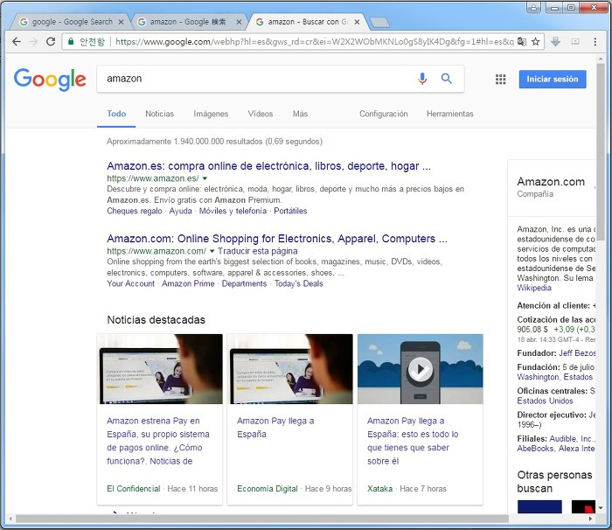Click the dark blue thumbnail under 'Otras personas buscan'
Screen dimensions: 612x530
pyautogui.click(x=539, y=506)
